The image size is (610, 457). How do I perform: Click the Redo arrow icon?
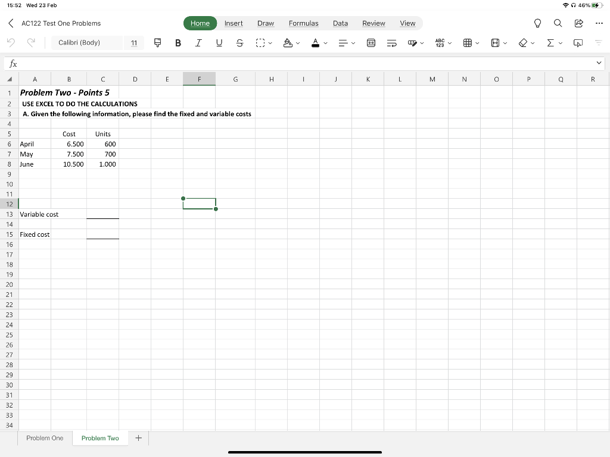[x=31, y=43]
